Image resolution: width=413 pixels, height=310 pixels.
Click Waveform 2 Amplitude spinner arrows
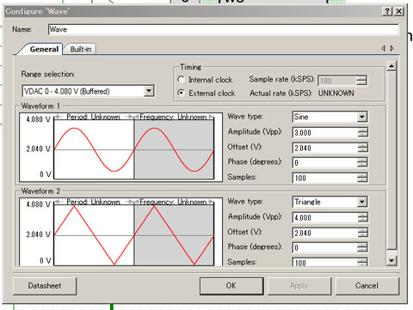[363, 217]
